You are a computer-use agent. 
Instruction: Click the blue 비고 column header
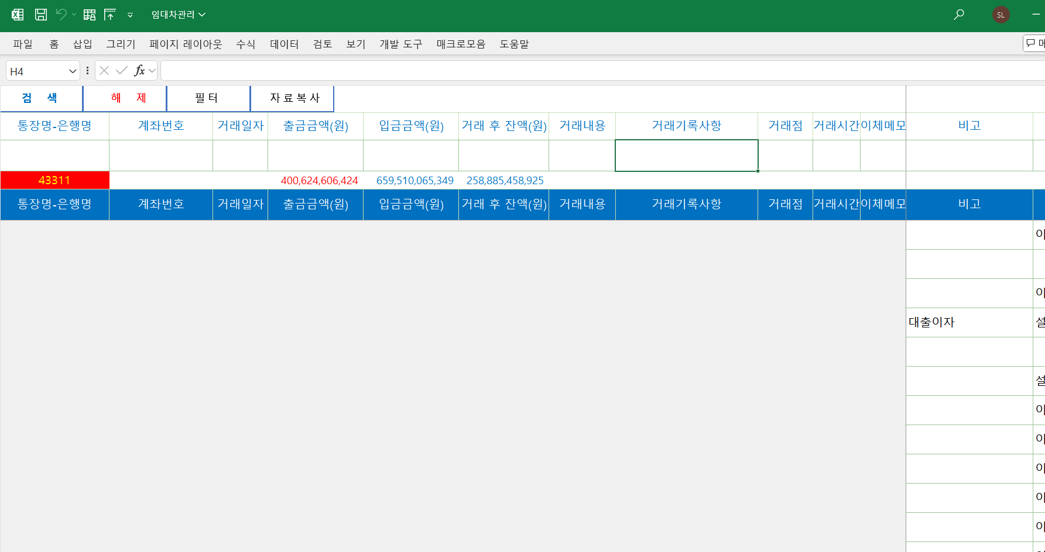(x=969, y=204)
